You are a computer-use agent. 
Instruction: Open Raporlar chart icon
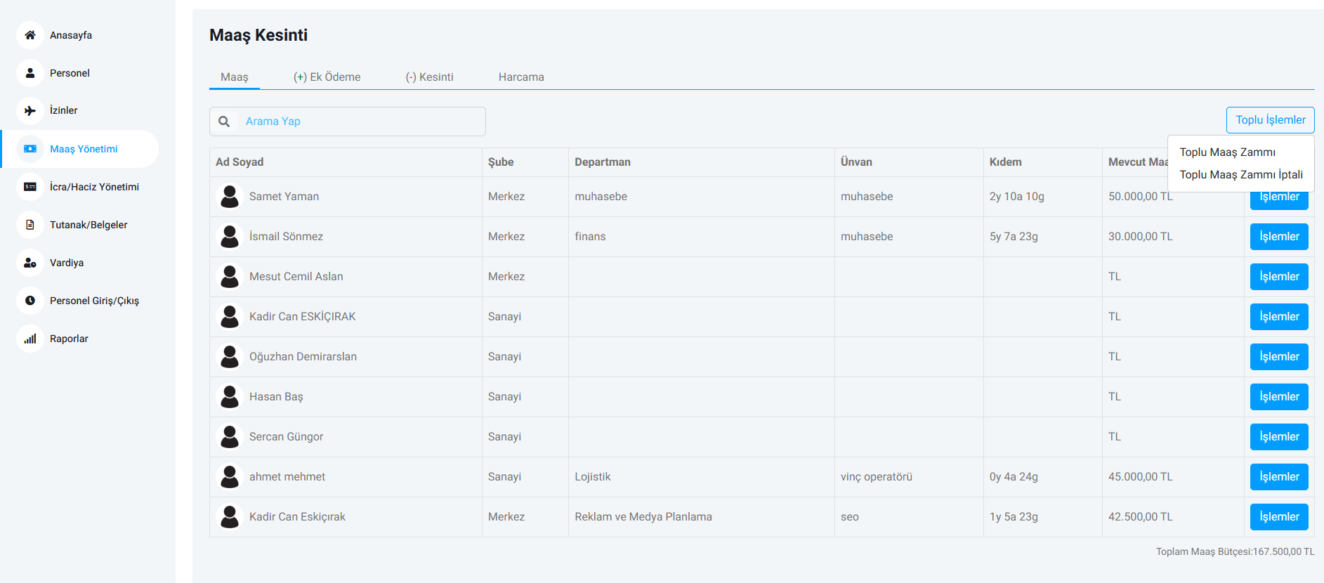[30, 339]
